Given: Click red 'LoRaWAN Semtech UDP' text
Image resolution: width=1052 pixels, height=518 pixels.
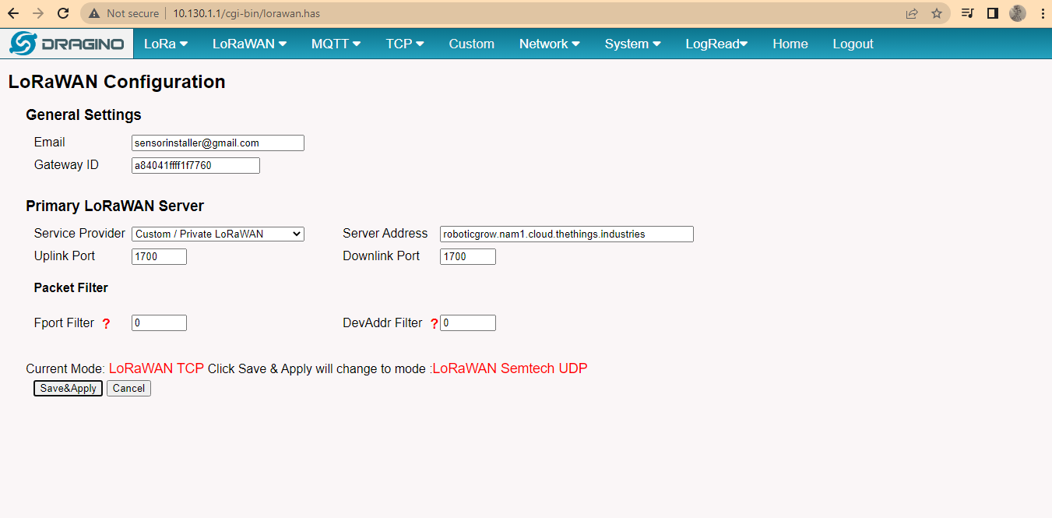Looking at the screenshot, I should 510,368.
